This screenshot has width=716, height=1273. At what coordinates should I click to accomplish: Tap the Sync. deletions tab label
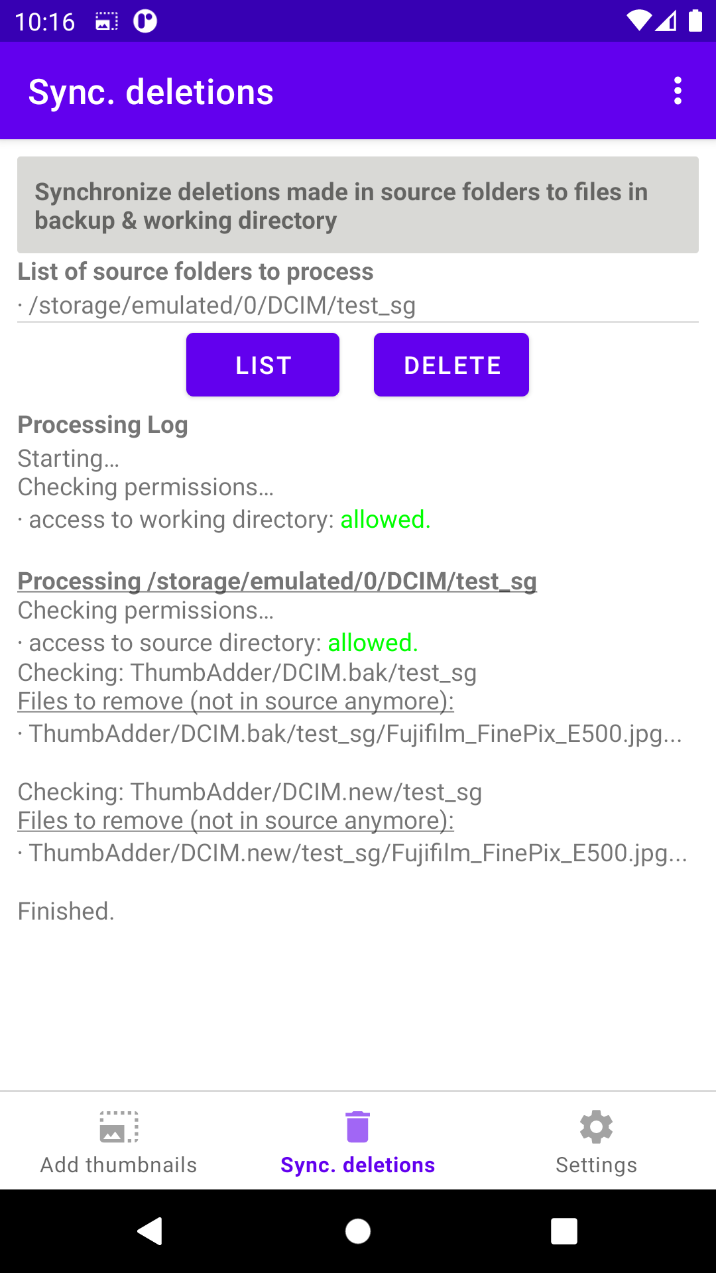point(357,1165)
